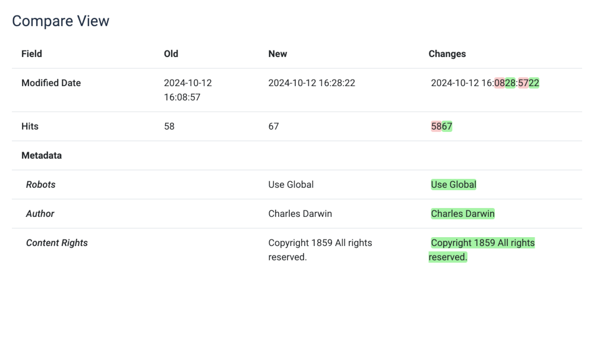Select the Hits row label
This screenshot has width=594, height=356.
pos(30,127)
